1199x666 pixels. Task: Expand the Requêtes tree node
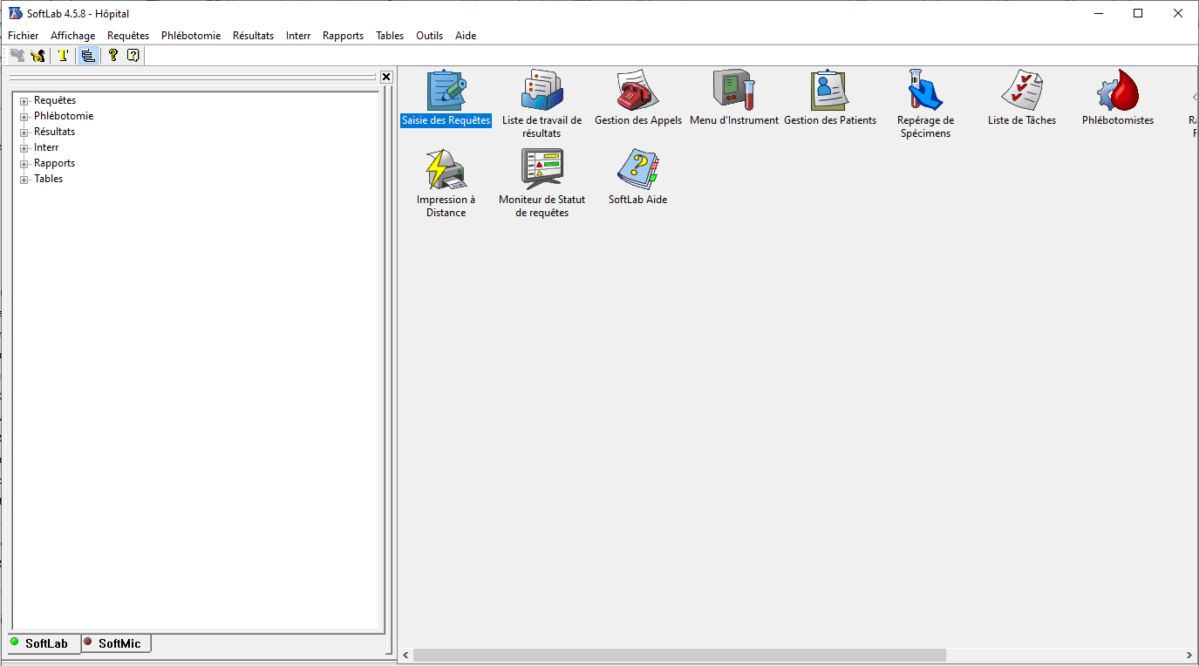point(24,101)
